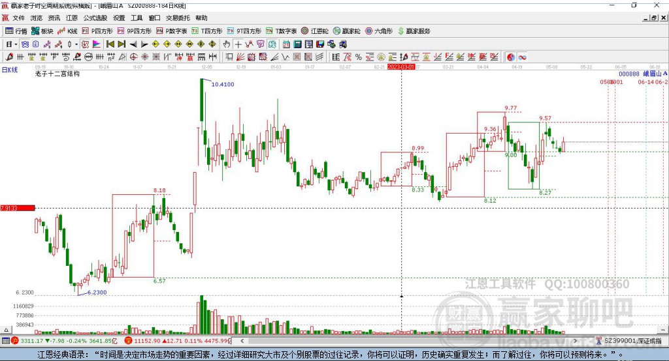The height and width of the screenshot is (361, 669).
Task: Click the percent sign tool icon
Action: point(359,57)
